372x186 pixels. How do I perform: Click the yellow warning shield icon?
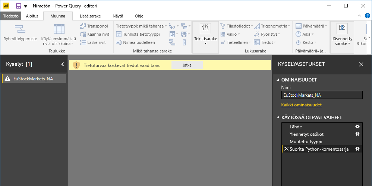[x=76, y=65]
